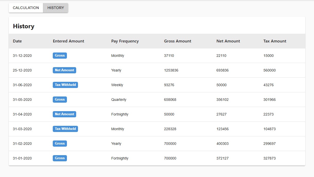Image resolution: width=314 pixels, height=177 pixels.
Task: Click the Tax Withheld badge for 31-06-2020
Action: coord(65,85)
